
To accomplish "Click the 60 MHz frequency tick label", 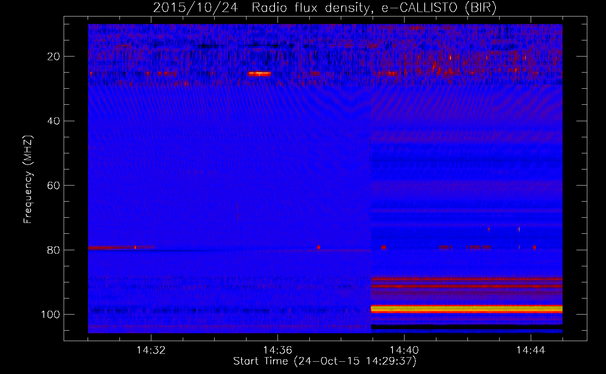I will click(x=54, y=186).
